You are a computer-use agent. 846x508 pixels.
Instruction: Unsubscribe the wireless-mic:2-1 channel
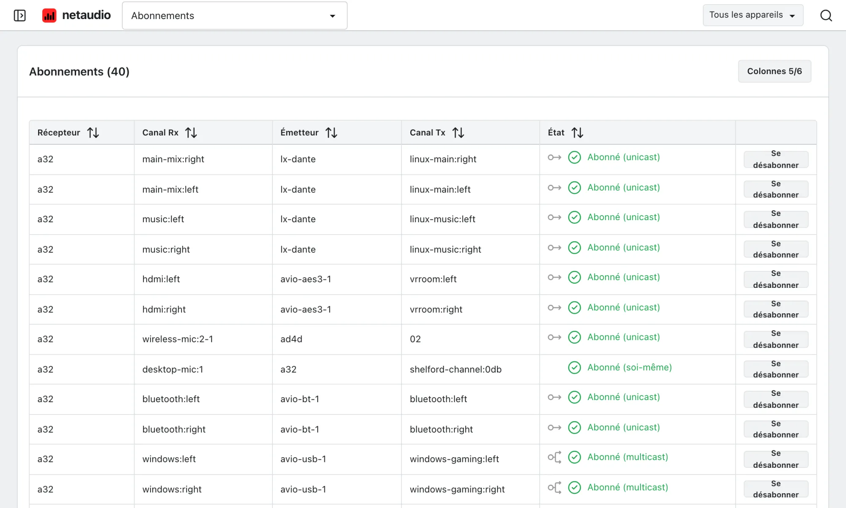coord(776,339)
